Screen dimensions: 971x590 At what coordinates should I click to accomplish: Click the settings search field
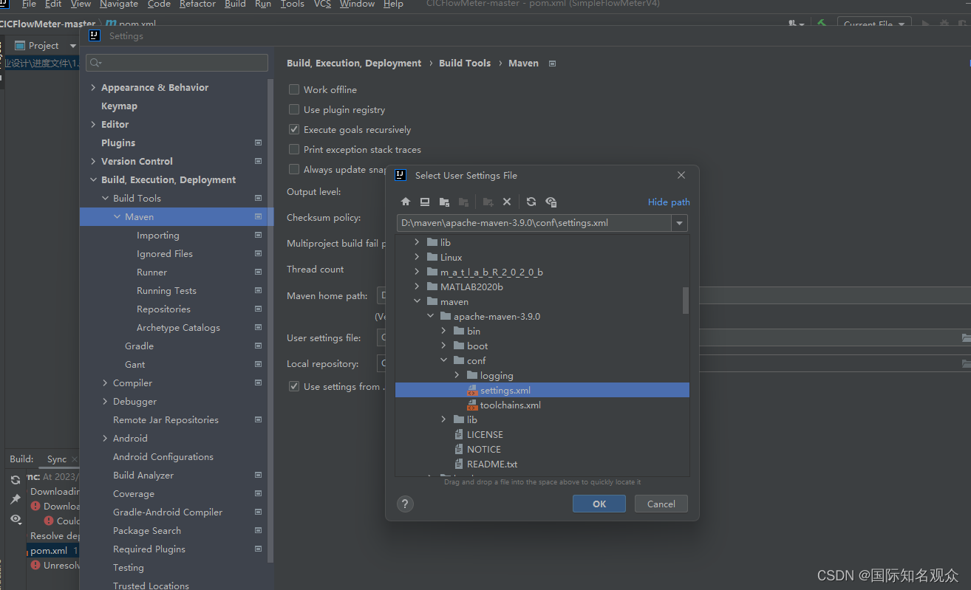click(177, 63)
